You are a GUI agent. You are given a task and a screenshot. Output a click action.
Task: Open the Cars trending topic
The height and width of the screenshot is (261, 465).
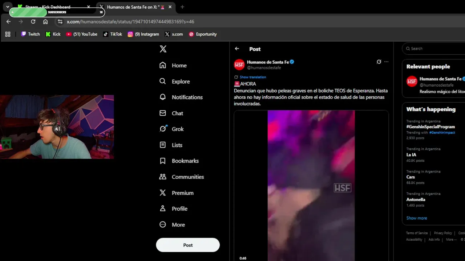tap(411, 177)
